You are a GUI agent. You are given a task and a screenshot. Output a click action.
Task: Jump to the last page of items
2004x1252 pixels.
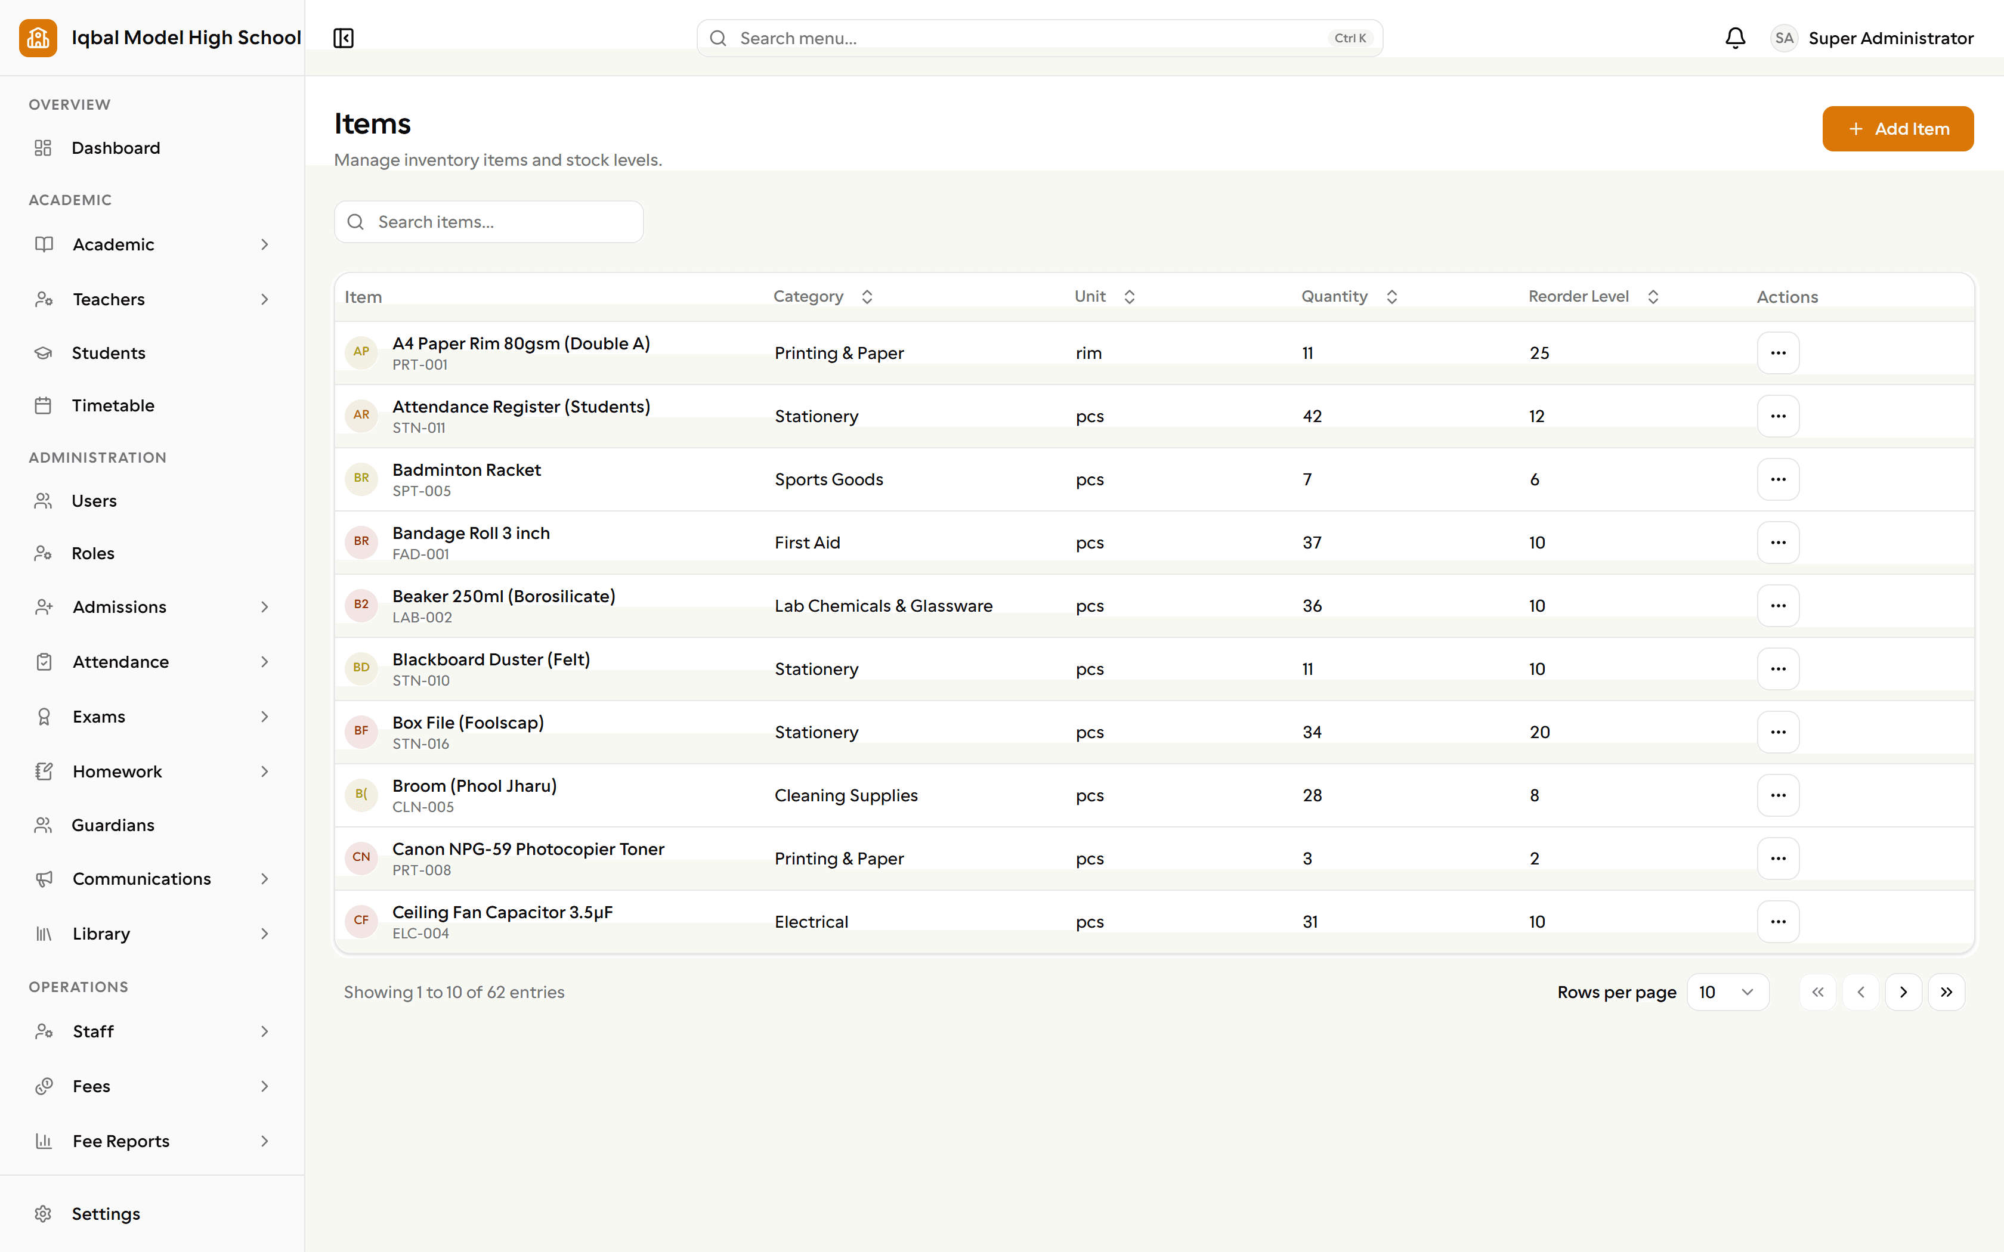[1946, 992]
